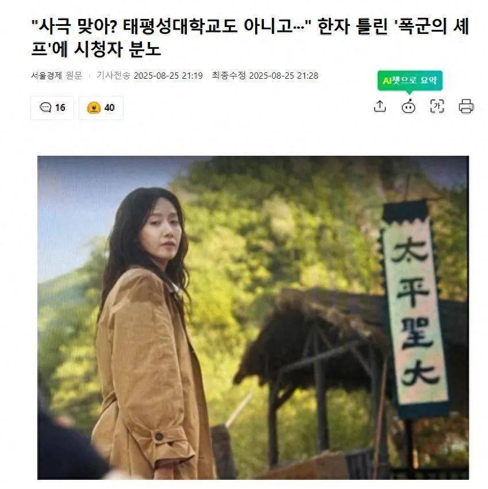Screen dimensions: 488x489
Task: Click the comment count number 16
Action: tap(60, 108)
